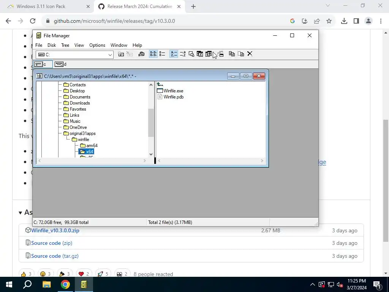This screenshot has height=292, width=389.
Task: Select Winfile.pdb in the file list
Action: [x=171, y=97]
